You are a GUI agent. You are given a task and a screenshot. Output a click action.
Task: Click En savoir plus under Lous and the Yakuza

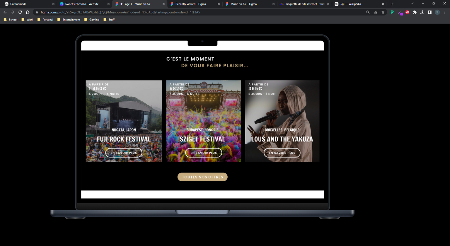(x=282, y=153)
